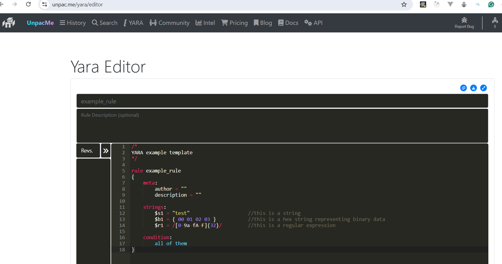Click the 'description = ""' line
The height and width of the screenshot is (264, 502).
point(178,195)
